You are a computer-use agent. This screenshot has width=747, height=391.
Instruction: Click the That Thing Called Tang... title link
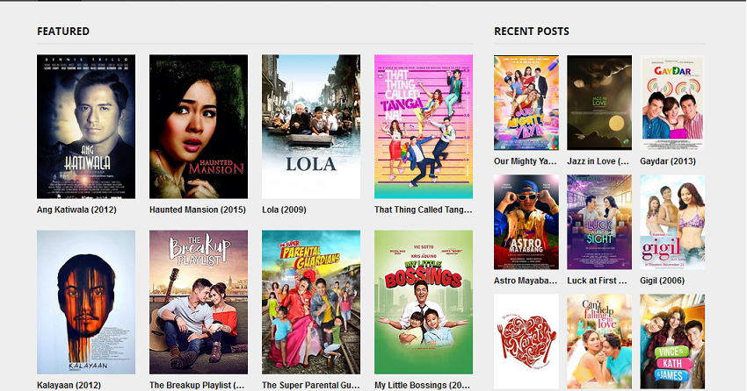click(x=424, y=210)
